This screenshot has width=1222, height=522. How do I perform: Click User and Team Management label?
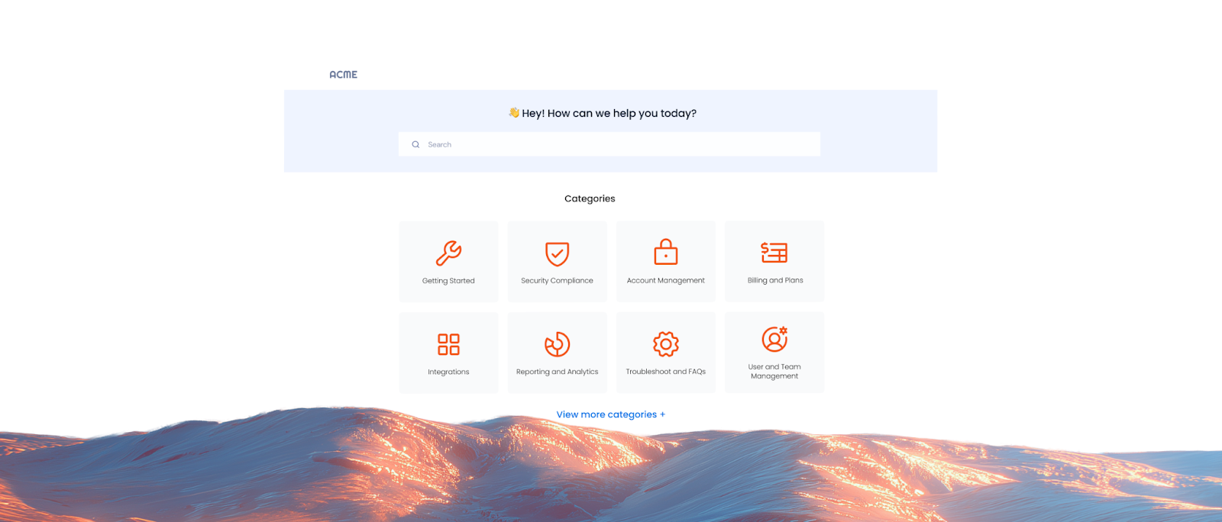tap(774, 372)
